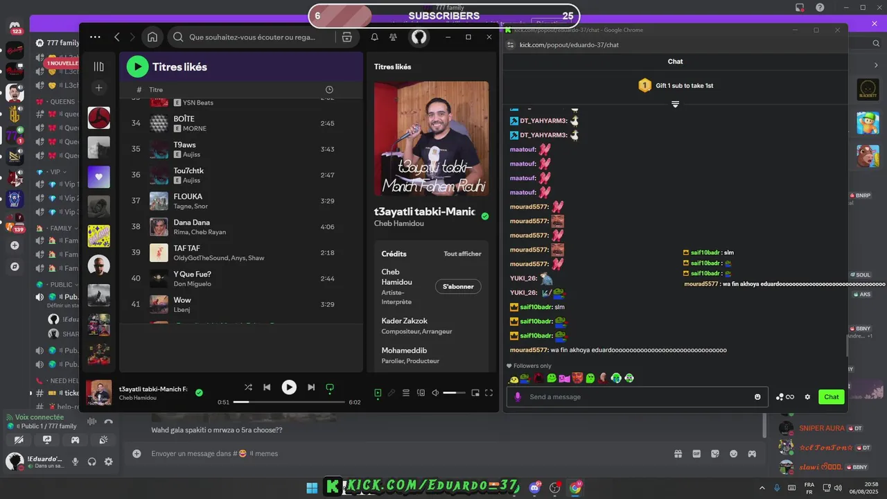Toggle liked checkmark beside t3ayatli tabki title
The height and width of the screenshot is (499, 887).
click(485, 216)
